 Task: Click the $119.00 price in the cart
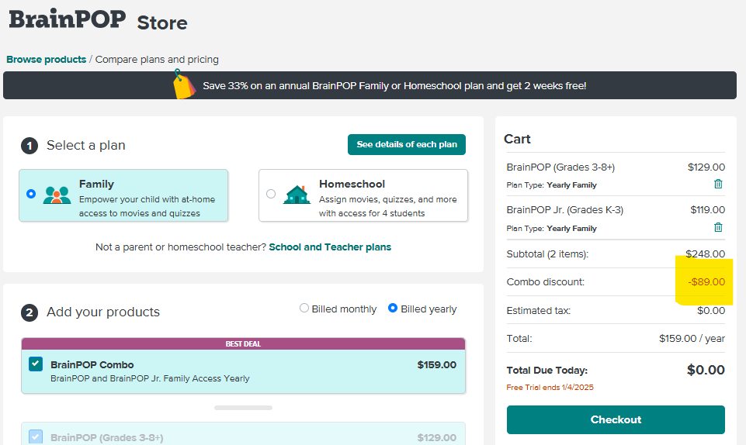(707, 209)
